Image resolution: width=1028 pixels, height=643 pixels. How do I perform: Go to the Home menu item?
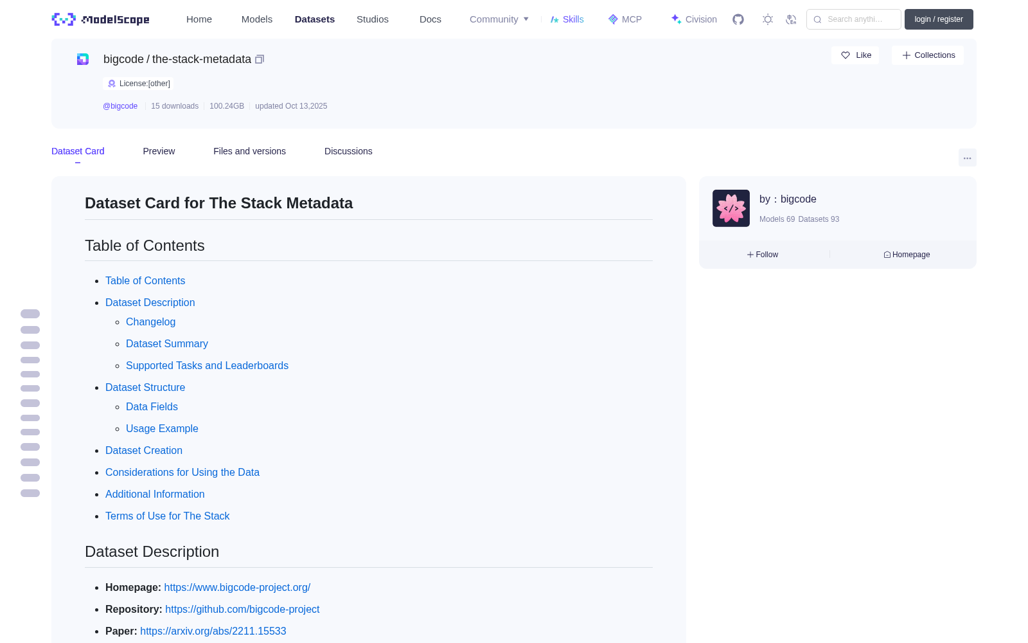(x=199, y=19)
